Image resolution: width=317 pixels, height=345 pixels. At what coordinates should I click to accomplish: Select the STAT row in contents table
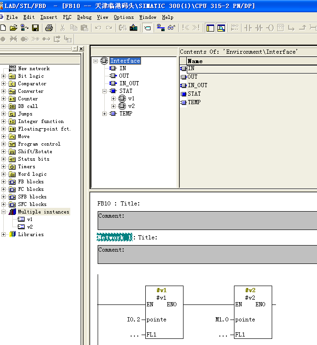click(x=194, y=94)
